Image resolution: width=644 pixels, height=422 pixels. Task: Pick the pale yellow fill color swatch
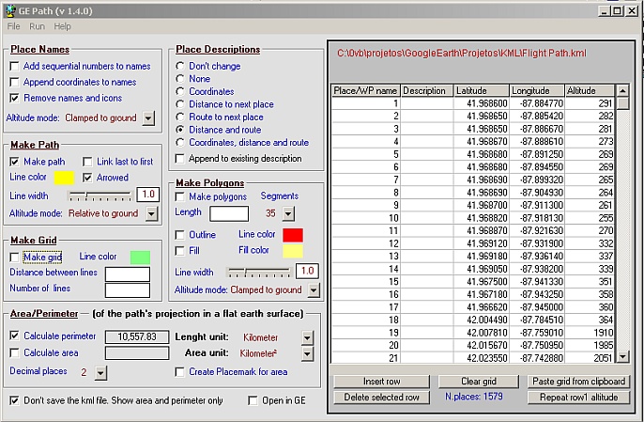click(x=293, y=251)
